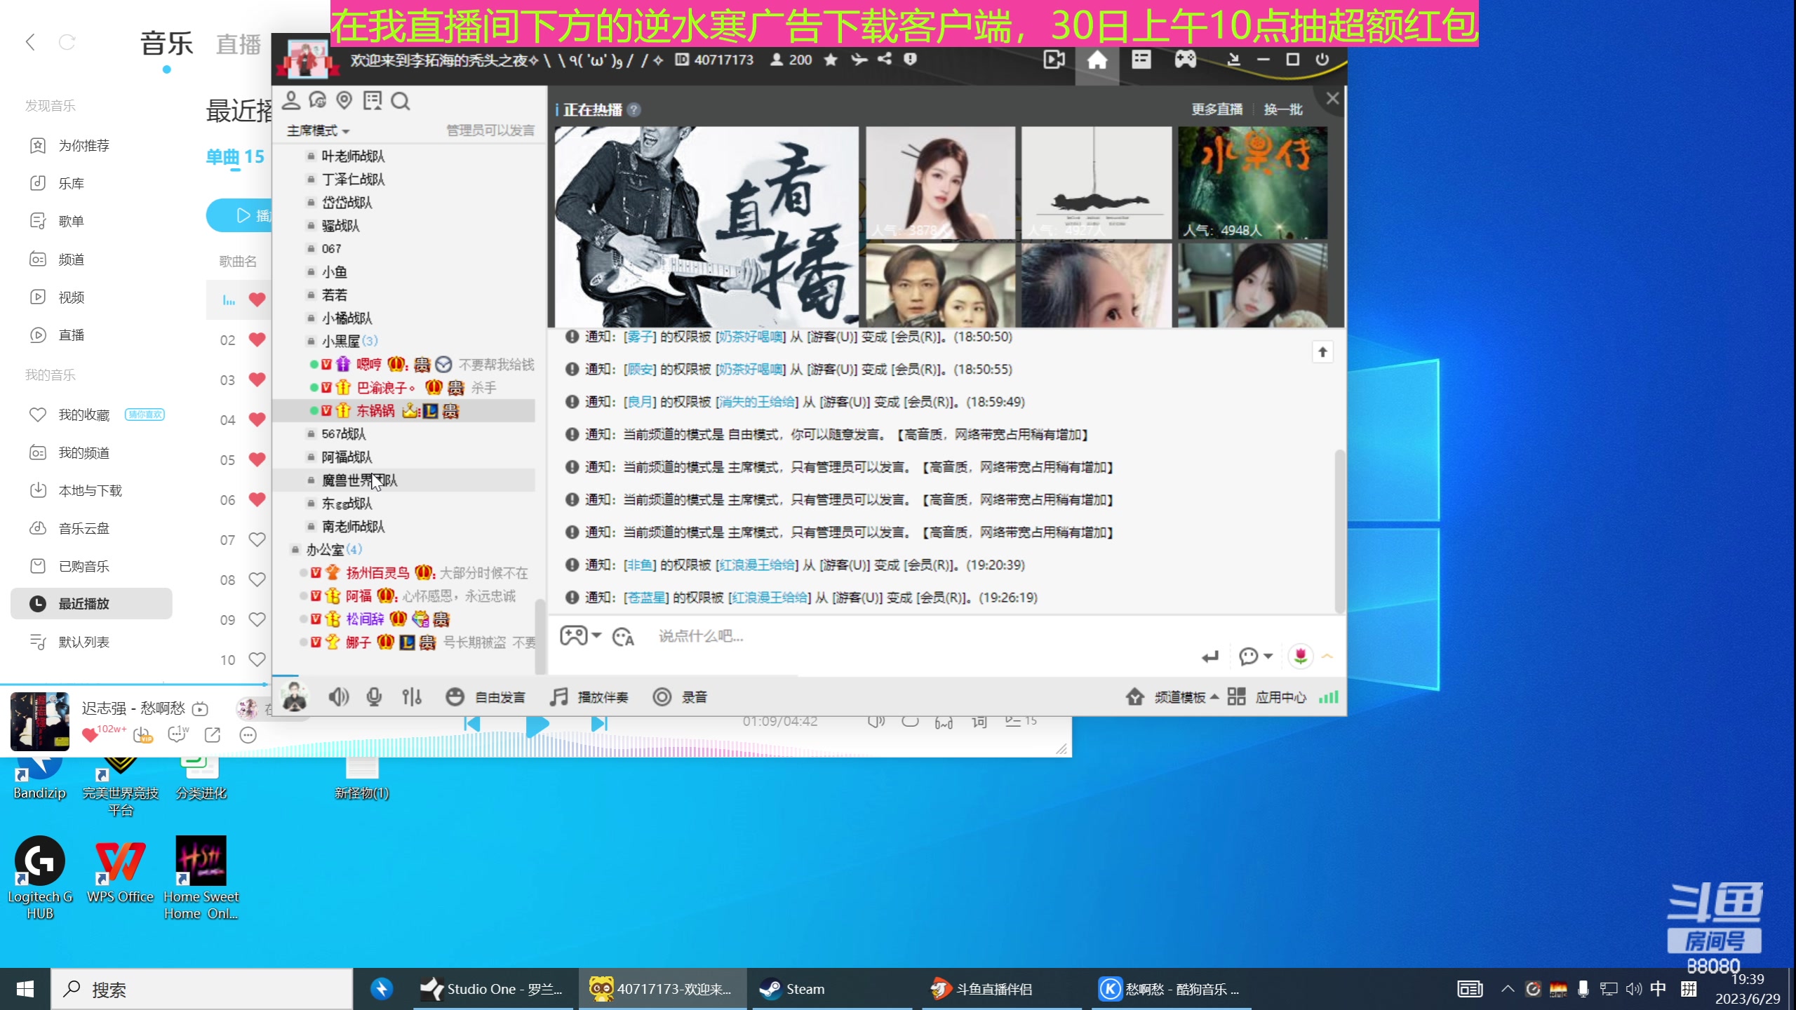Open the 主席模式 mode dropdown
Viewport: 1796px width, 1010px height.
coord(318,131)
